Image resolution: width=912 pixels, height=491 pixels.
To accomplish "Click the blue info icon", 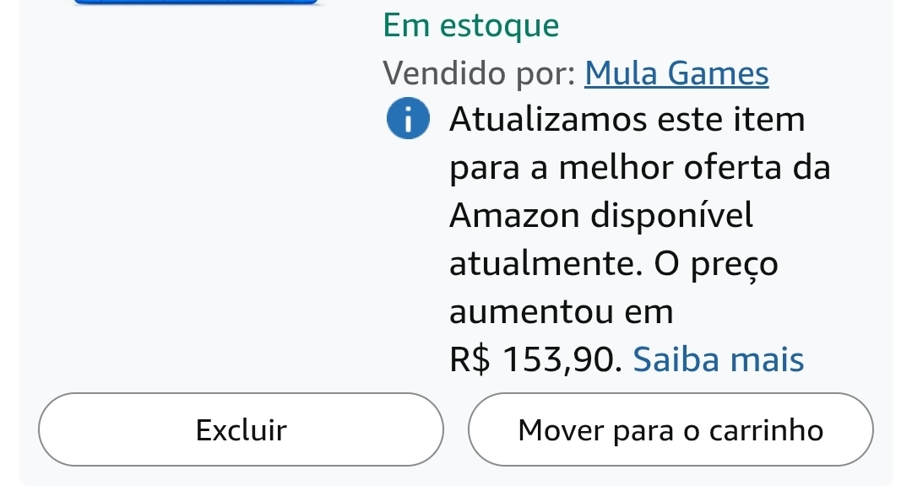I will pyautogui.click(x=407, y=121).
